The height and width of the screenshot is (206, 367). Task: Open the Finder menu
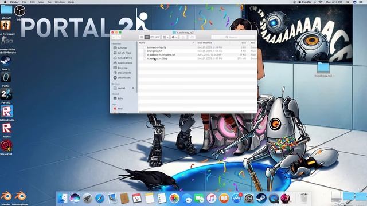[14, 2]
